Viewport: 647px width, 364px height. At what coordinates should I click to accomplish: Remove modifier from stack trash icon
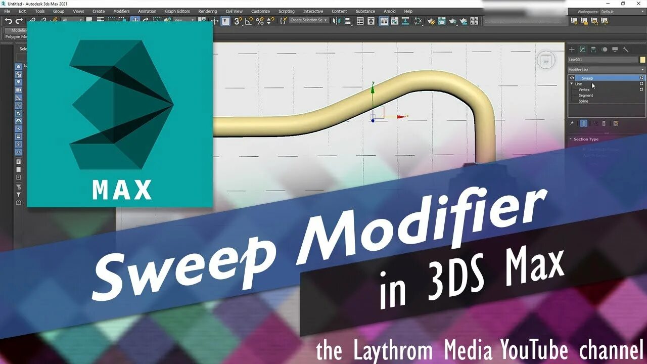pos(604,123)
